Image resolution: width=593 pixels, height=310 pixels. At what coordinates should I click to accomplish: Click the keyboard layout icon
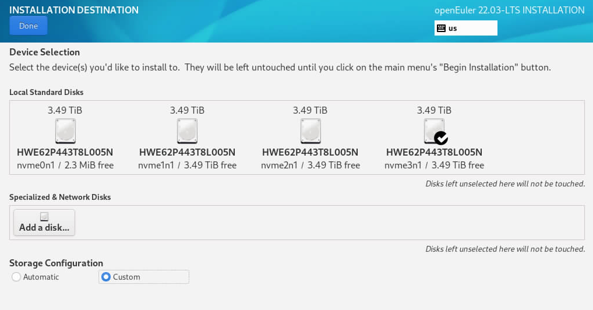441,28
